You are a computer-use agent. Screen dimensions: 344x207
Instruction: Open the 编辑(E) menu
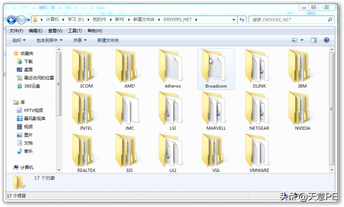(x=36, y=31)
